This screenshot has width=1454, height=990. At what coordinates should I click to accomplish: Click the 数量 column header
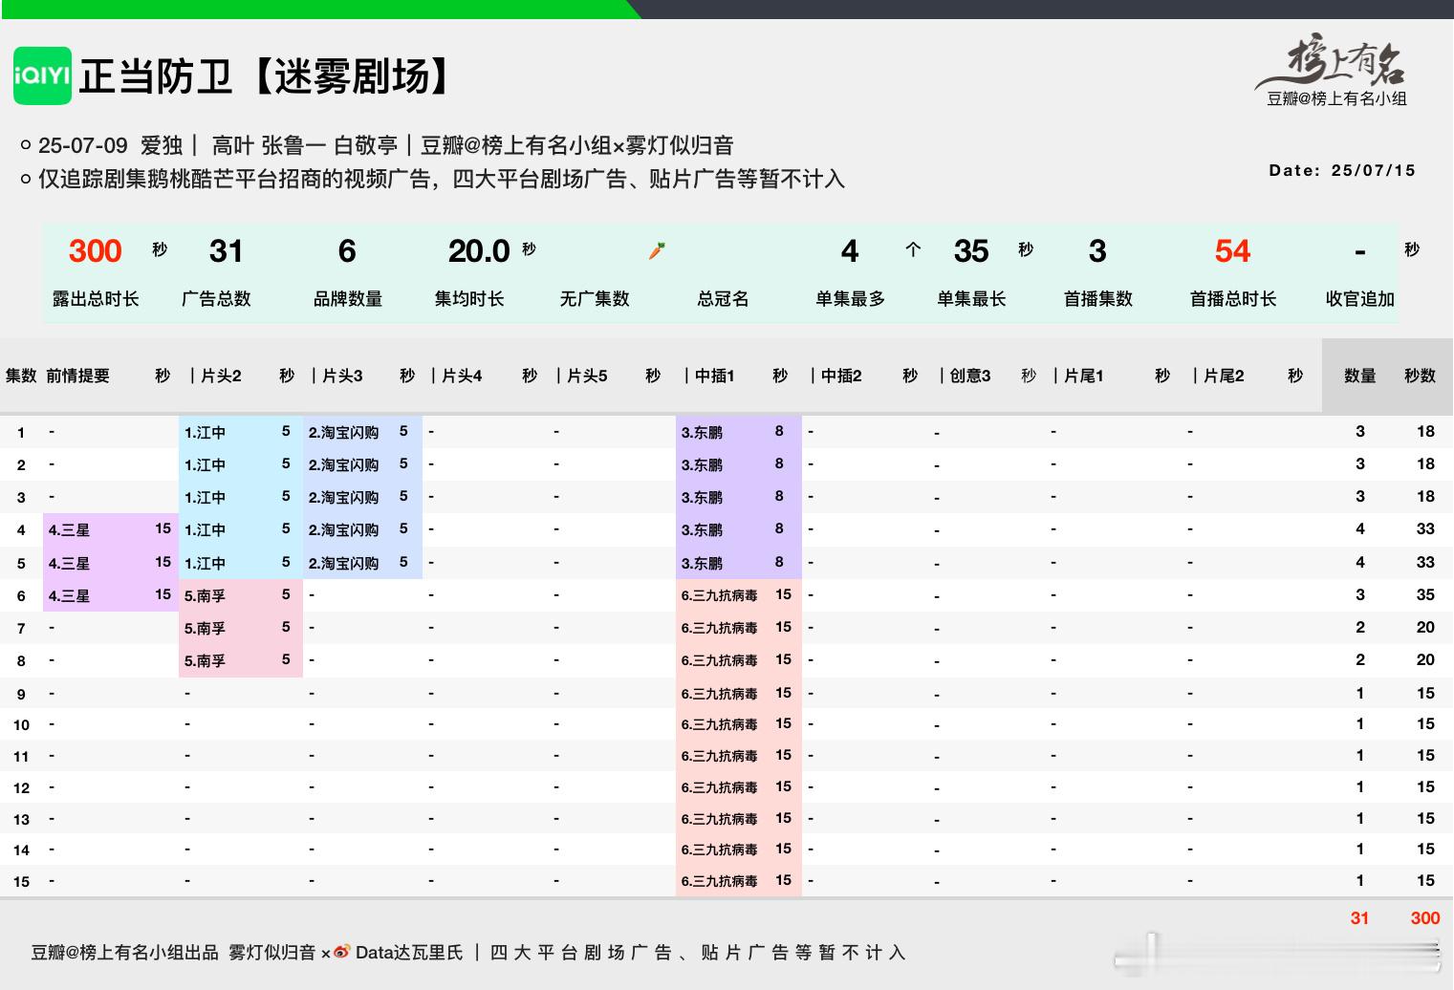coord(1359,376)
